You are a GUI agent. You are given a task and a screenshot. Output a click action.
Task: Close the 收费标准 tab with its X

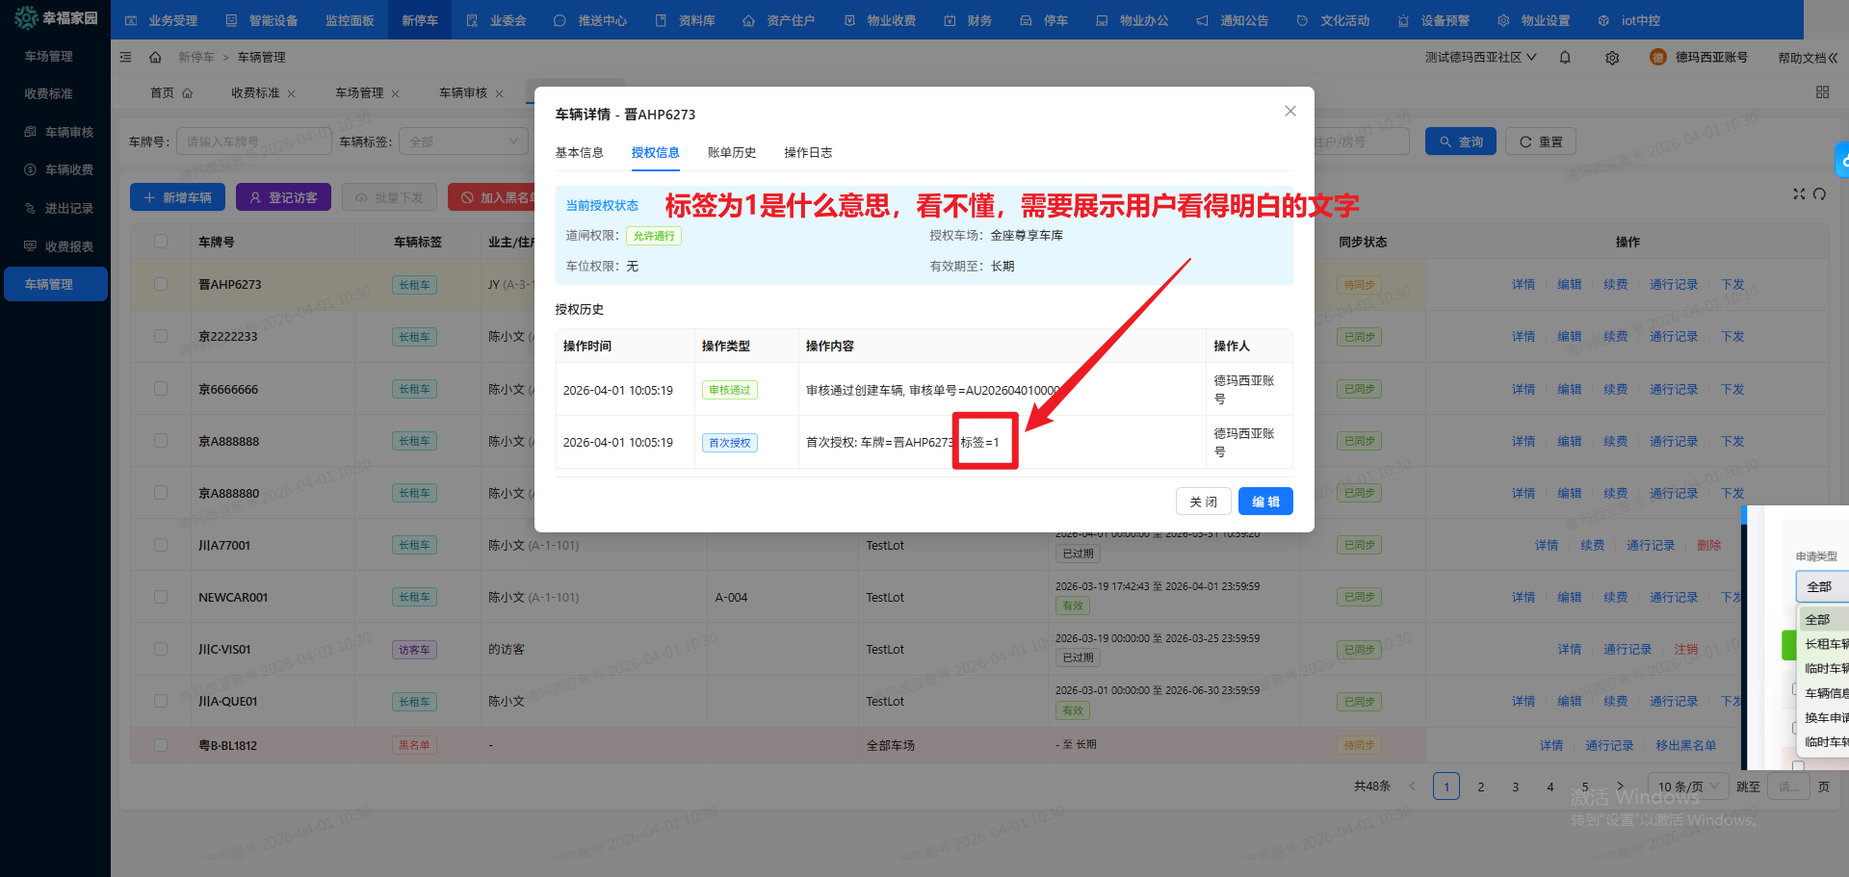coord(292,93)
